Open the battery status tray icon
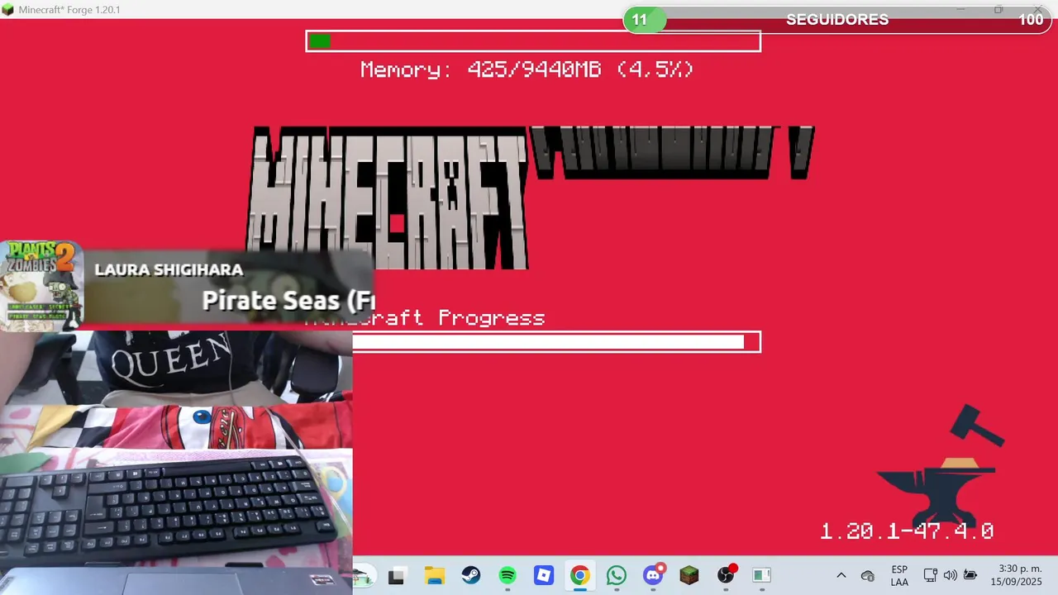 point(971,576)
